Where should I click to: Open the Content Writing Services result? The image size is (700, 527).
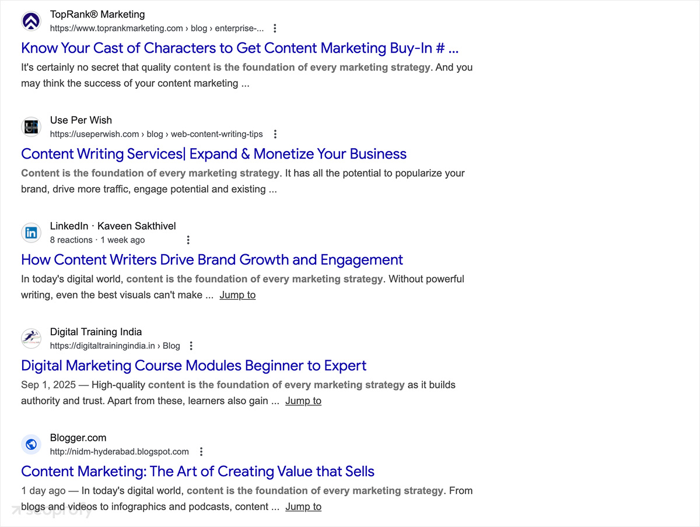[x=213, y=154]
